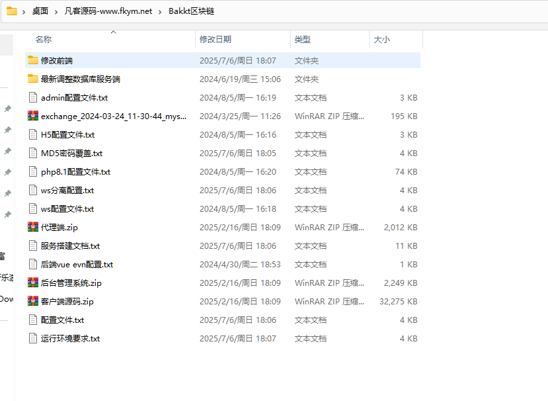Click the php8.1配置文件.txt document icon
Viewport: 548px width, 401px height.
pyautogui.click(x=33, y=171)
